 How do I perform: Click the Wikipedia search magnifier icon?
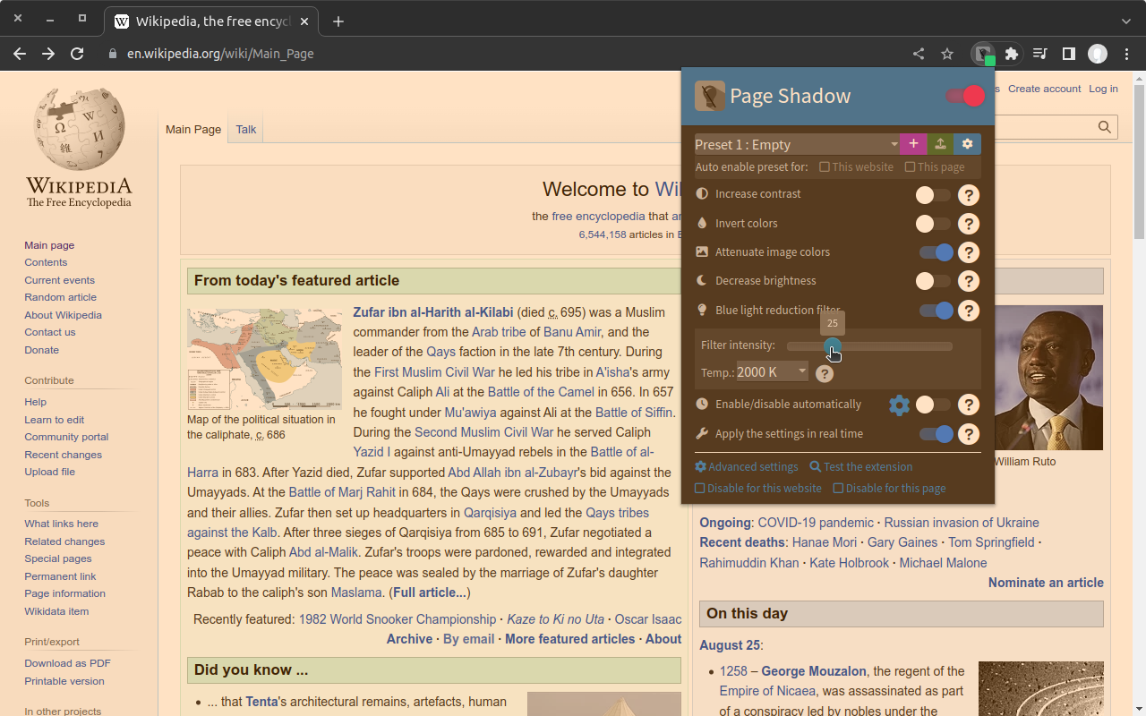click(x=1105, y=127)
